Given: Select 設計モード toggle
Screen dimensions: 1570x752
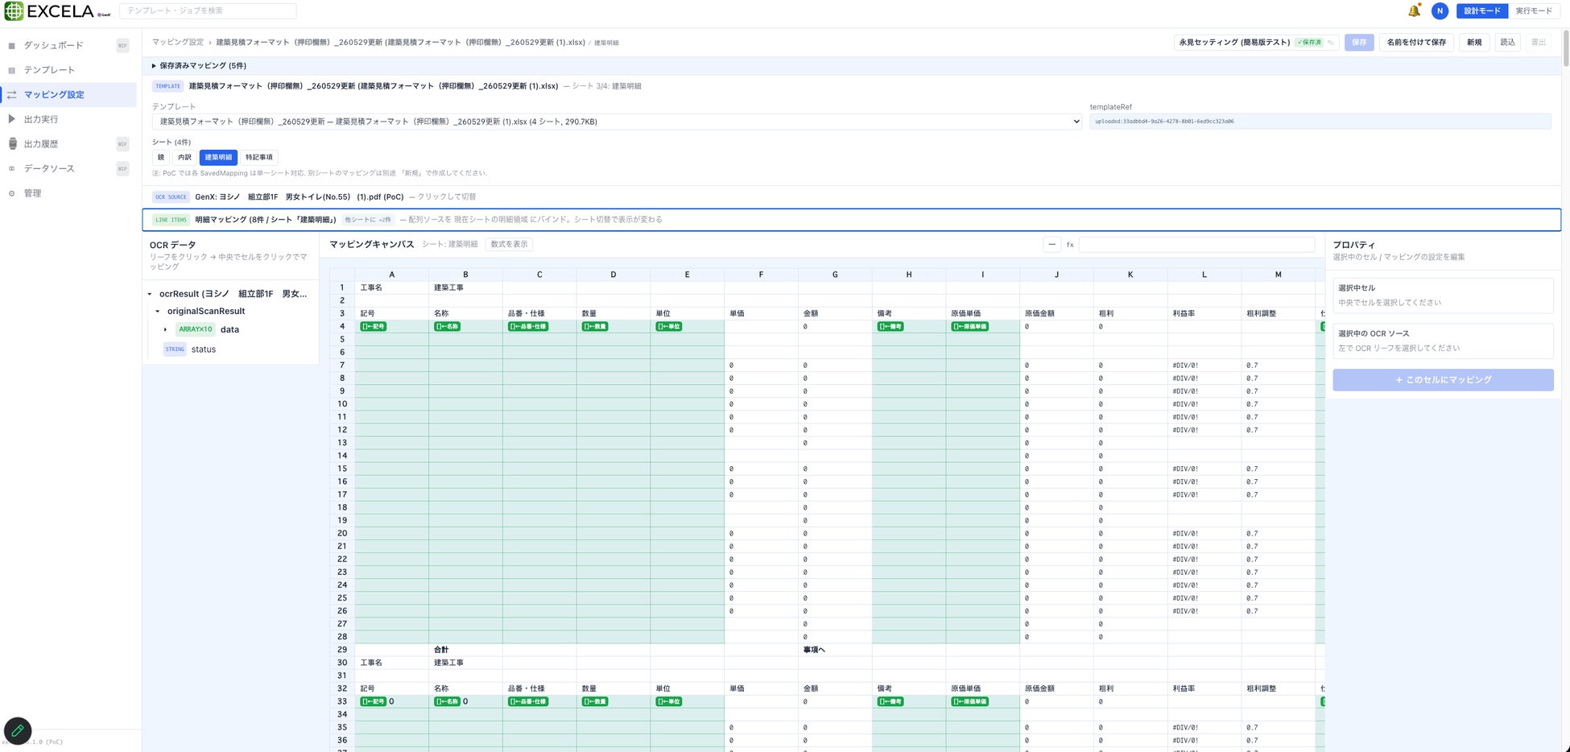Looking at the screenshot, I should tap(1481, 10).
